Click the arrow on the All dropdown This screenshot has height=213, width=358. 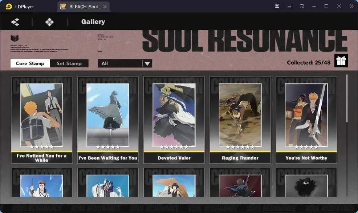[x=147, y=63]
